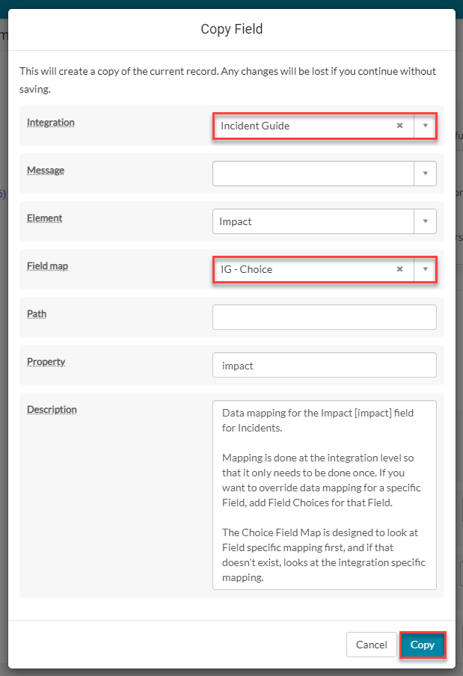The width and height of the screenshot is (463, 676).
Task: Click the empty Message select box
Action: click(313, 173)
